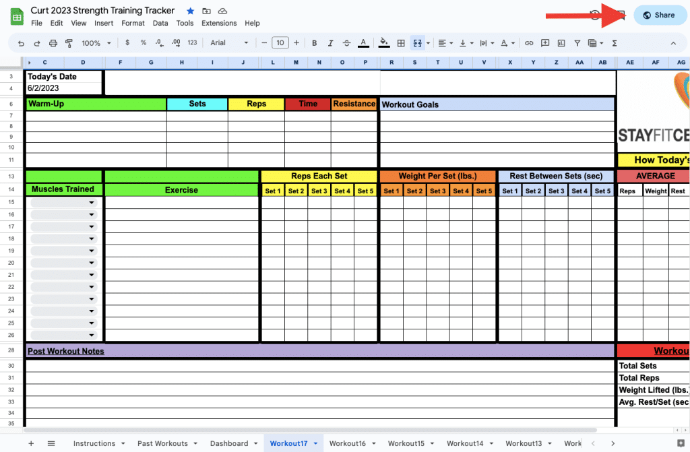Screen dimensions: 690x452
Task: Select the paint format tool
Action: click(69, 43)
